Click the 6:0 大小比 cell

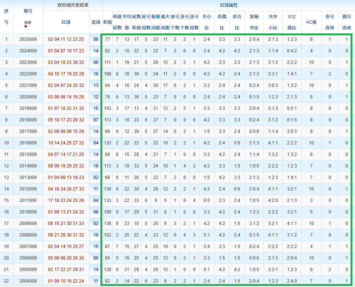(206, 200)
